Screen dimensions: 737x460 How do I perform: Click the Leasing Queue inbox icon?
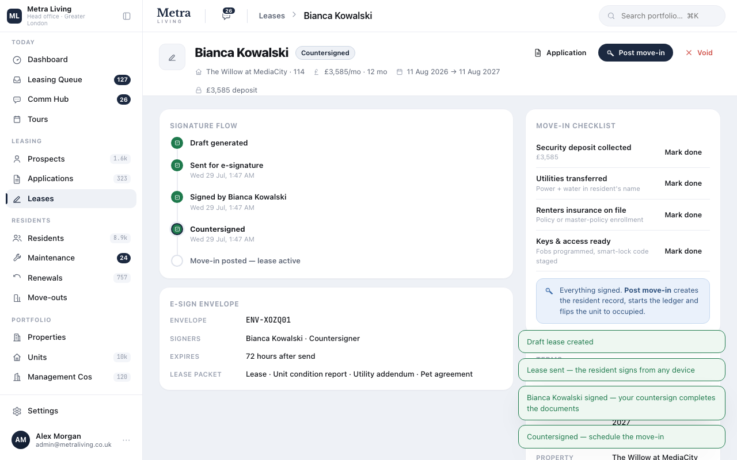(17, 80)
